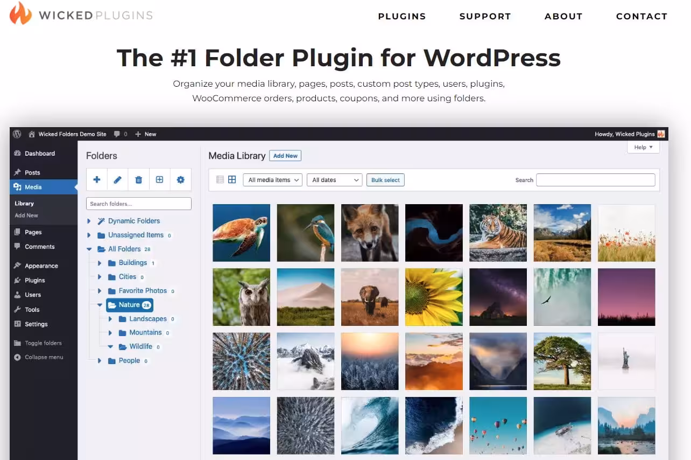Image resolution: width=691 pixels, height=460 pixels.
Task: Open the All dates dropdown
Action: [x=334, y=180]
